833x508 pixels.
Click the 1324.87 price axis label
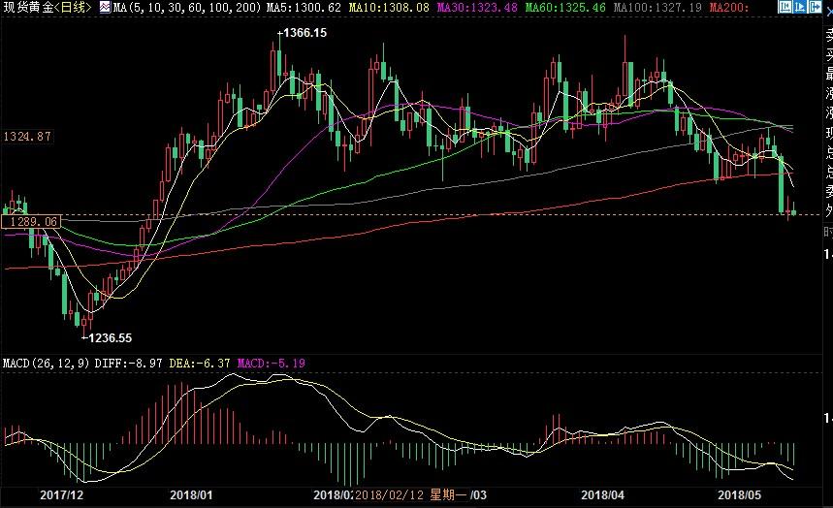point(27,137)
